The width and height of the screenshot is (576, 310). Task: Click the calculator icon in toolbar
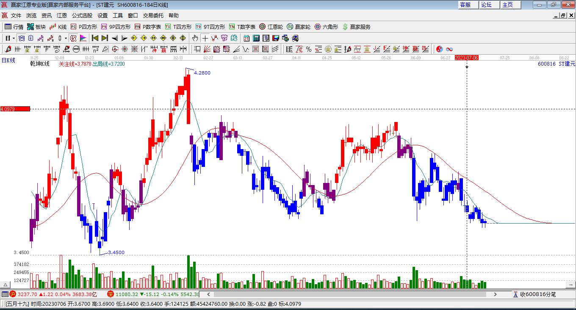coord(256,38)
